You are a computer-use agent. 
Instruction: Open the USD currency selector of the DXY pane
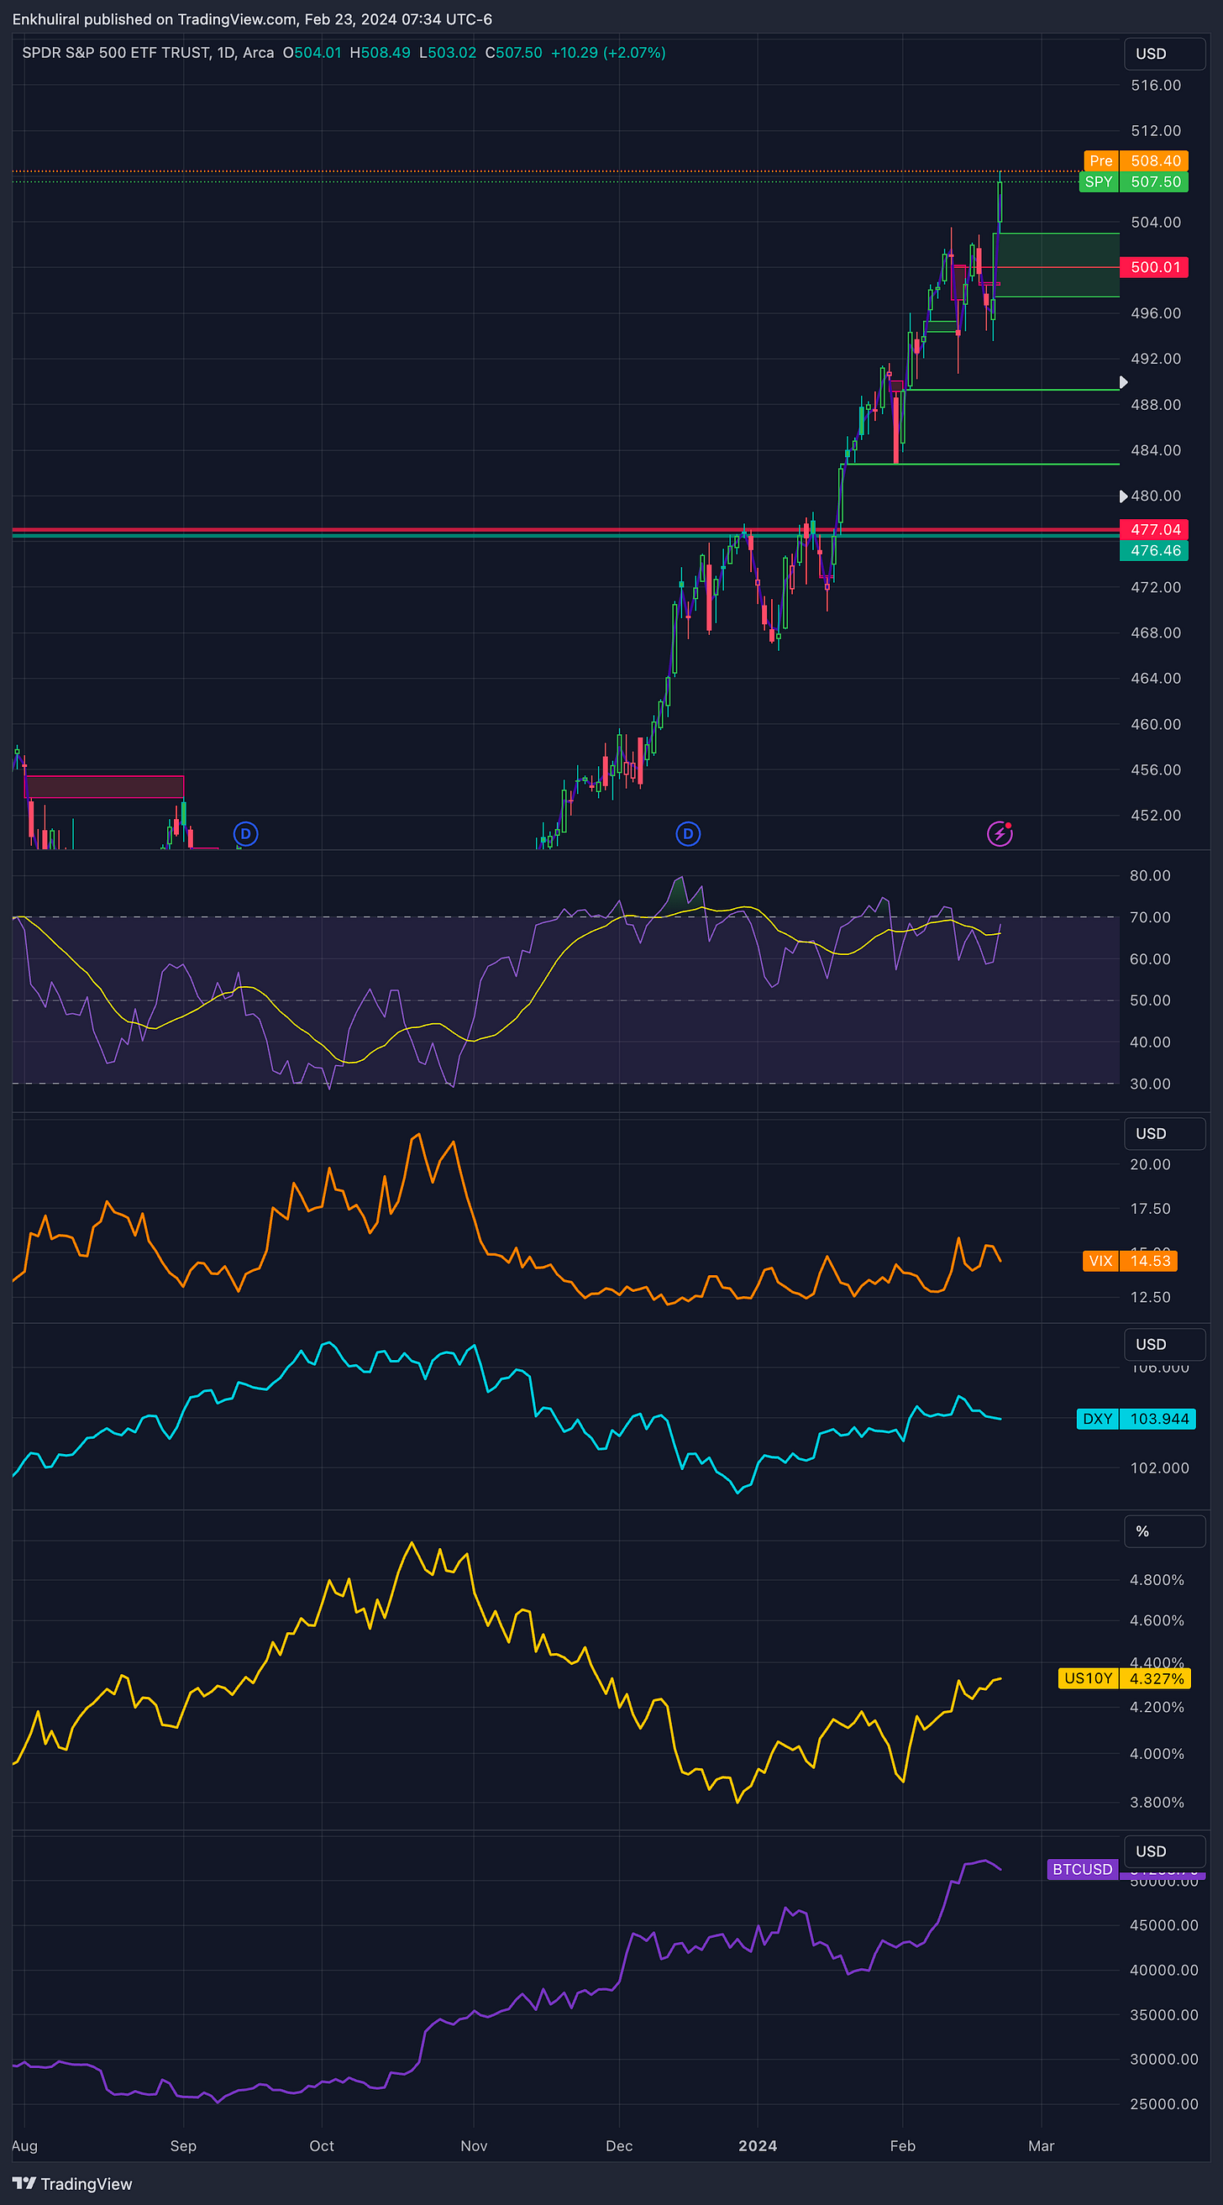(x=1164, y=1345)
